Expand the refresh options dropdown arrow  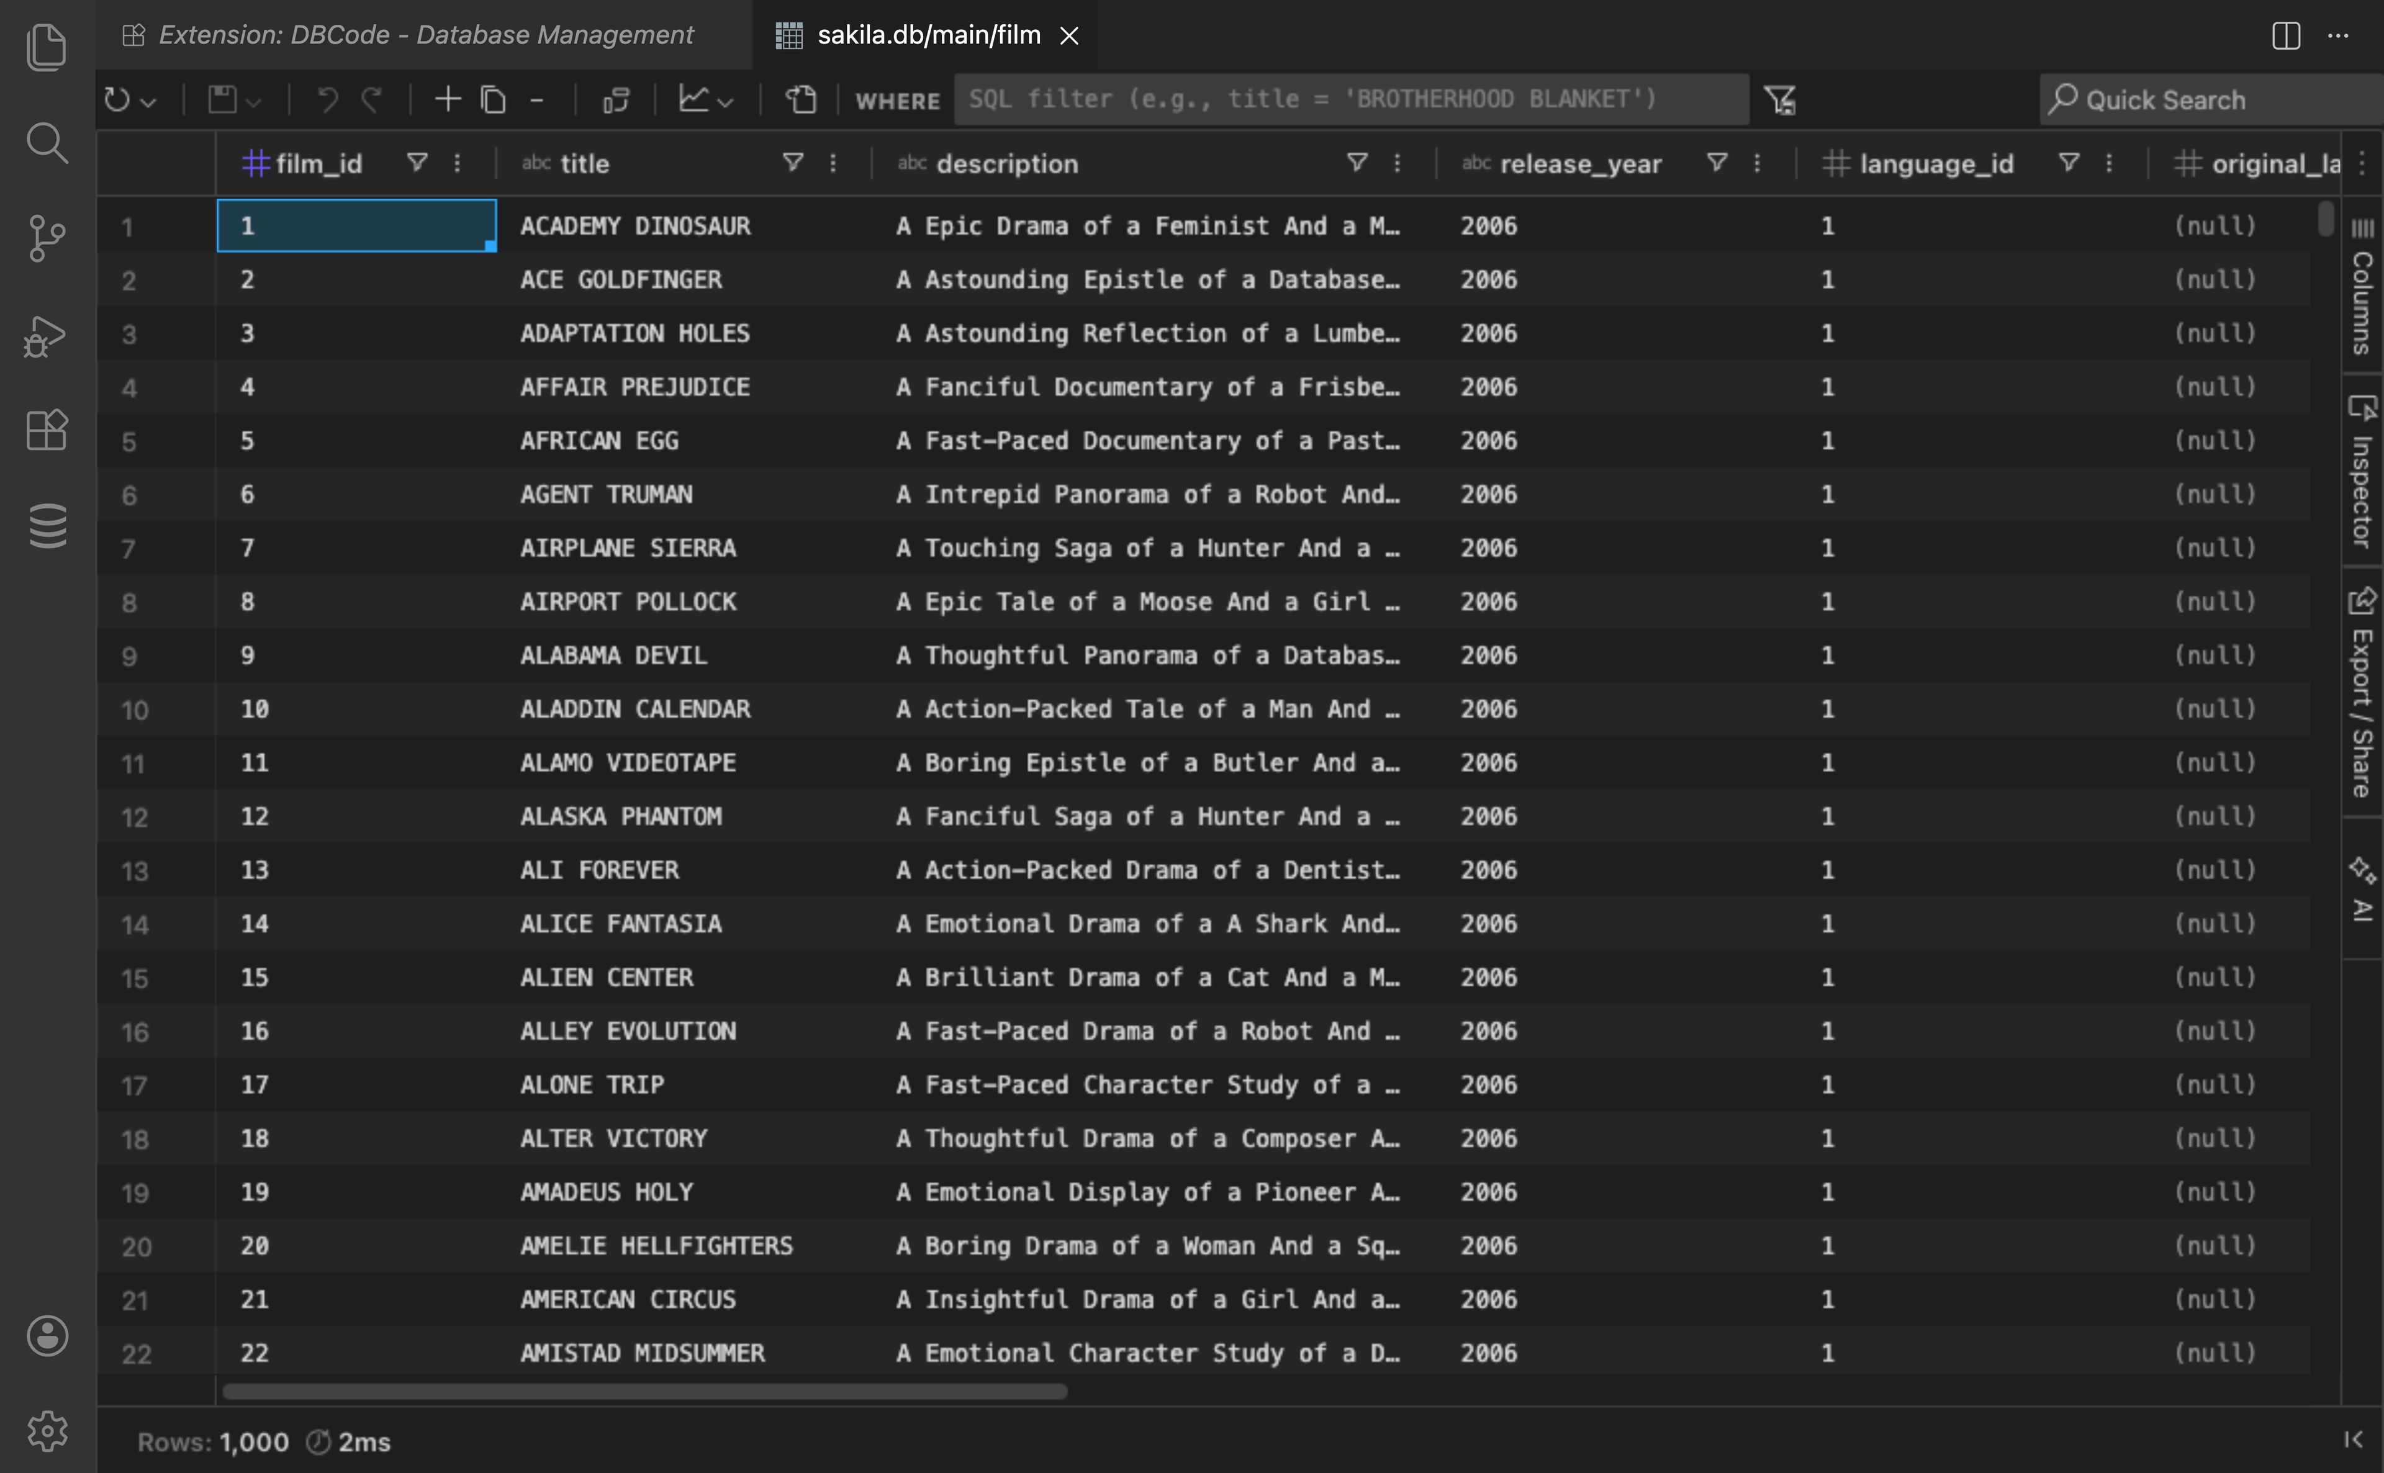149,101
